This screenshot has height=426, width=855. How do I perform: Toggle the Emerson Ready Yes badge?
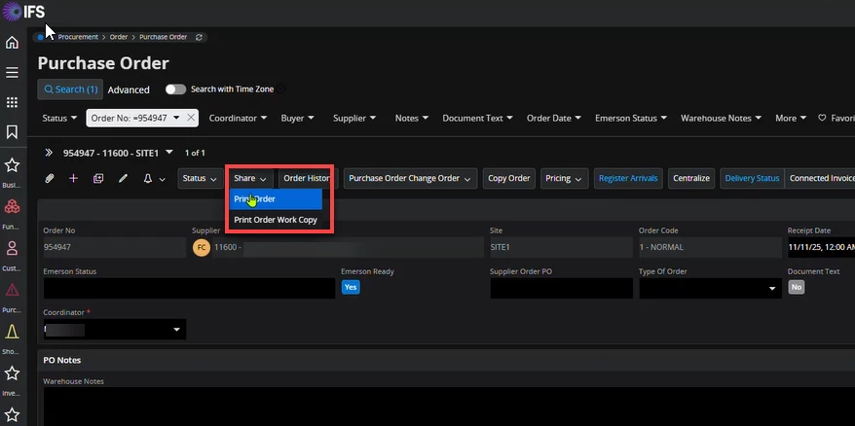(351, 287)
